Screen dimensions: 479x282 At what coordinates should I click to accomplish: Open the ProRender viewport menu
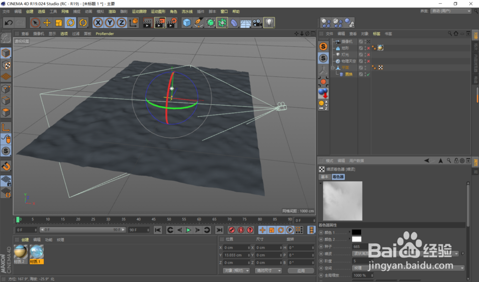pyautogui.click(x=105, y=34)
